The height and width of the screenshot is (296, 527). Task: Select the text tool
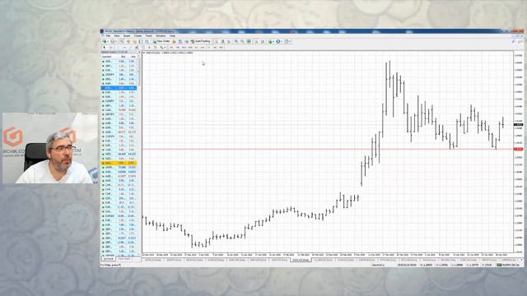click(x=149, y=48)
